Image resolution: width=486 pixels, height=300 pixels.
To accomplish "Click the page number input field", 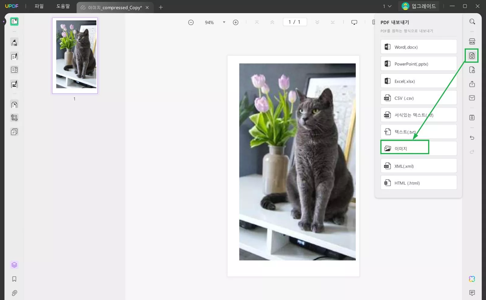I will [295, 22].
